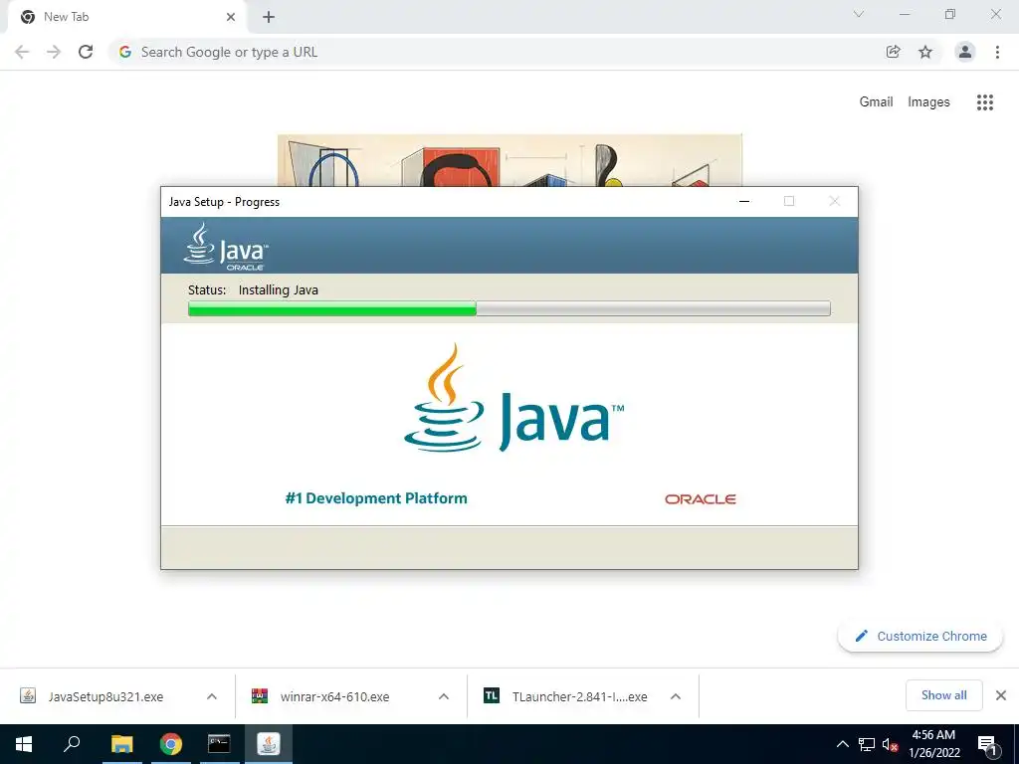Click "Installing Java" status text
Viewport: 1019px width, 764px height.
(279, 290)
